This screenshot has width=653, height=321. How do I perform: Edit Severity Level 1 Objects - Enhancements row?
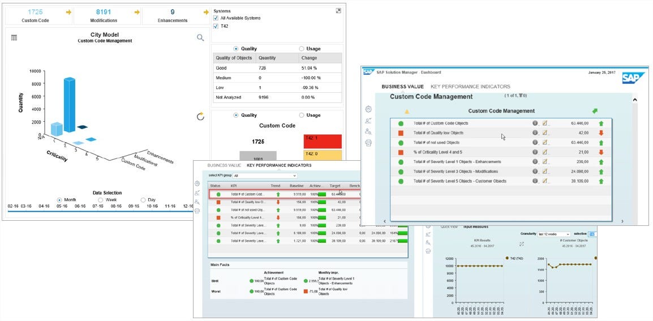pyautogui.click(x=545, y=162)
